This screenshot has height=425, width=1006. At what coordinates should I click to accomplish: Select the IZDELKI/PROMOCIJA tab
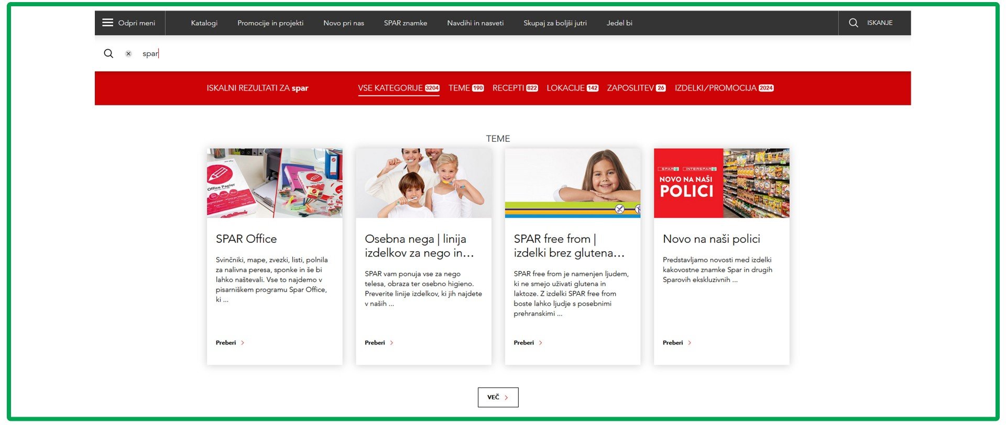click(x=724, y=88)
